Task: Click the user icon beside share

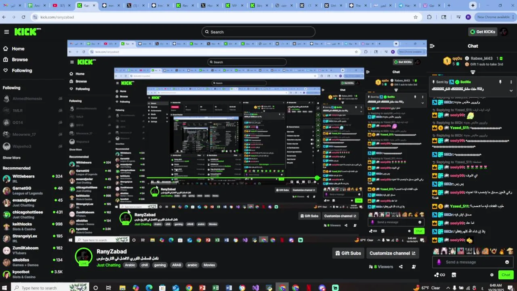Action: coord(414,267)
